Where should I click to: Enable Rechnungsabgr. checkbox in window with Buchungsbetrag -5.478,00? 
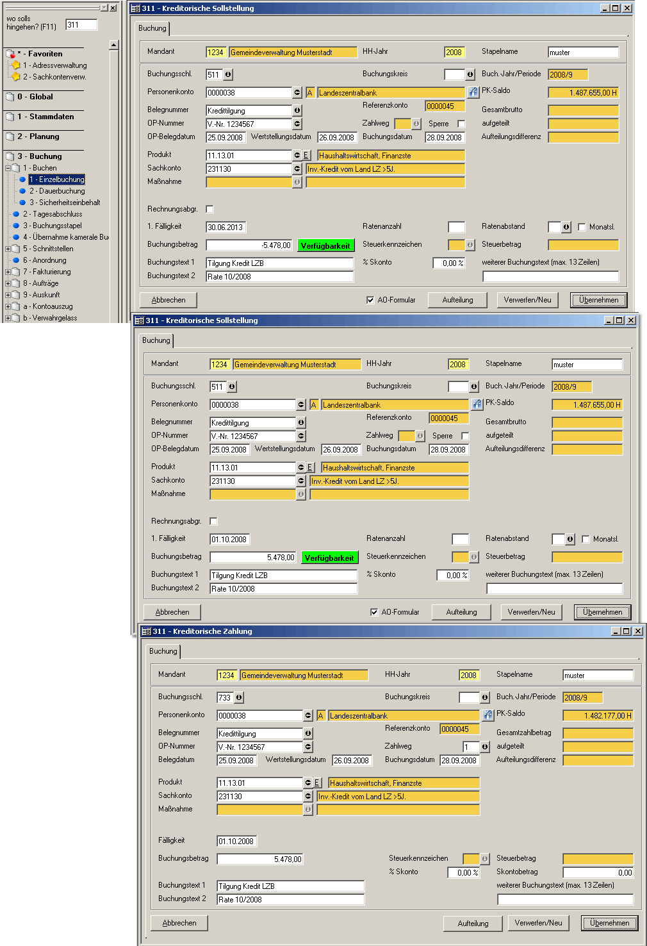click(209, 209)
